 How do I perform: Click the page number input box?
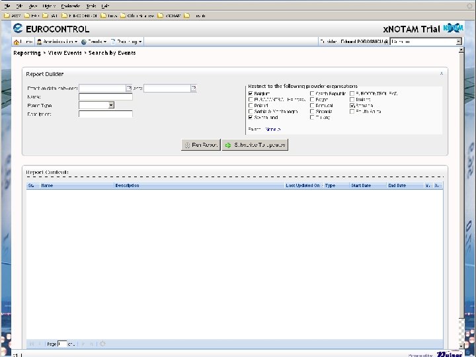tap(62, 344)
